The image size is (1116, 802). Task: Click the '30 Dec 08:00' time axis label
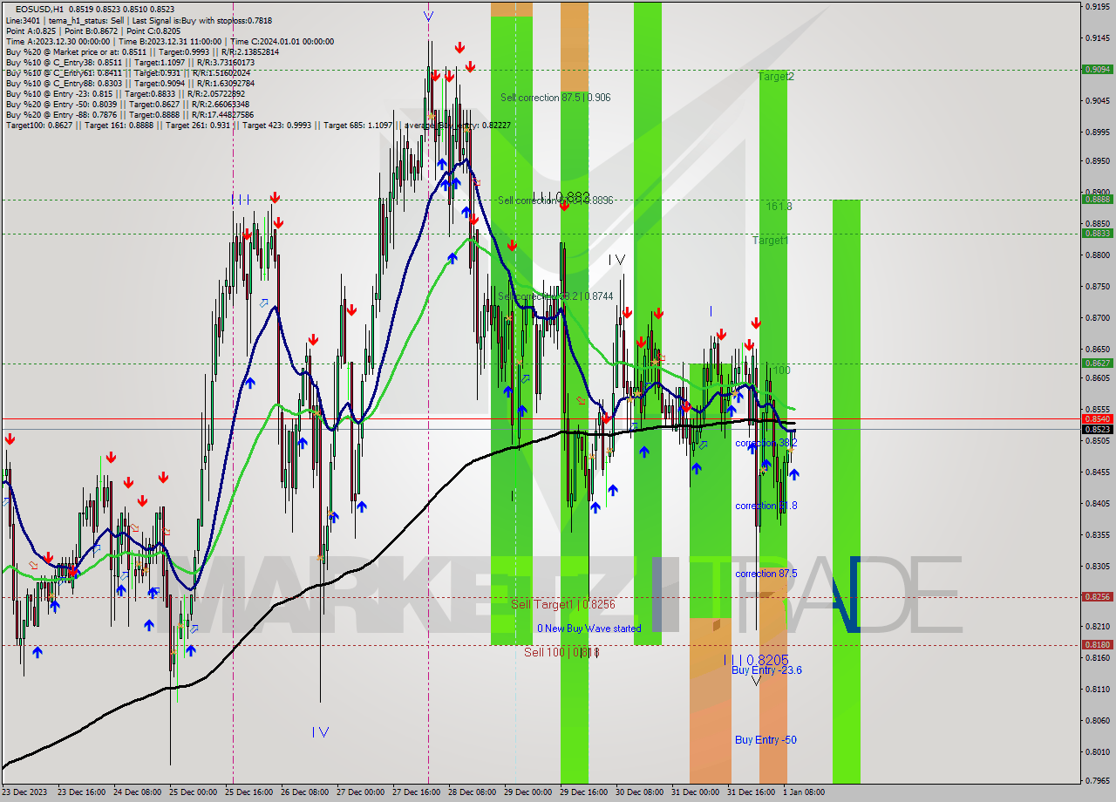click(x=639, y=792)
